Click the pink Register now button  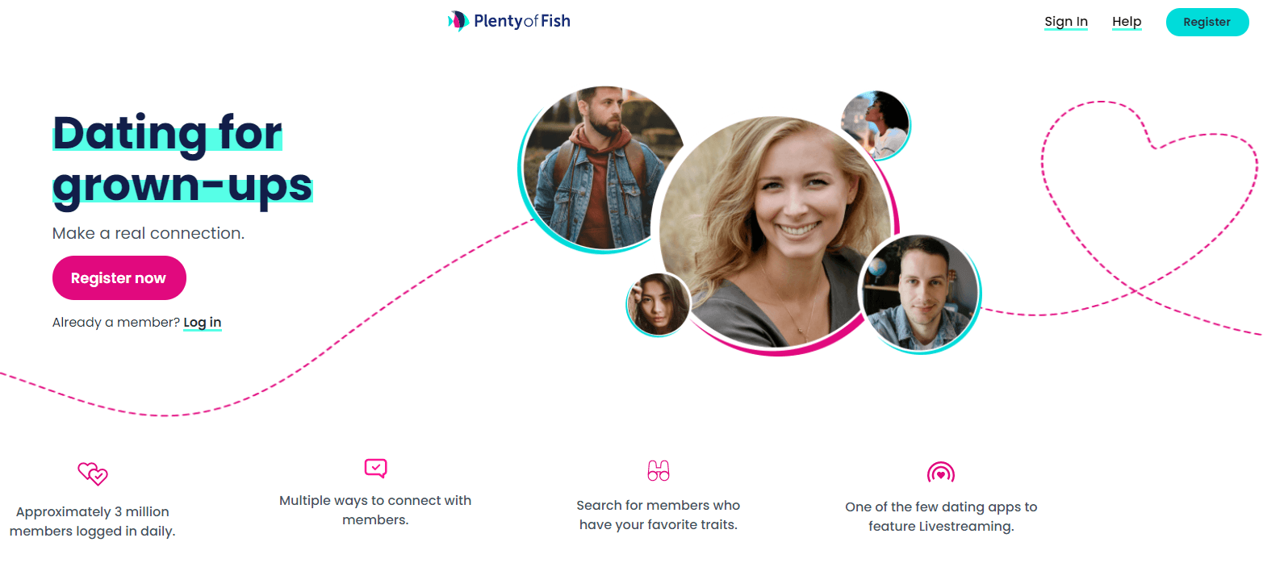click(x=119, y=278)
